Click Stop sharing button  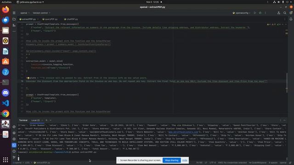171,160
